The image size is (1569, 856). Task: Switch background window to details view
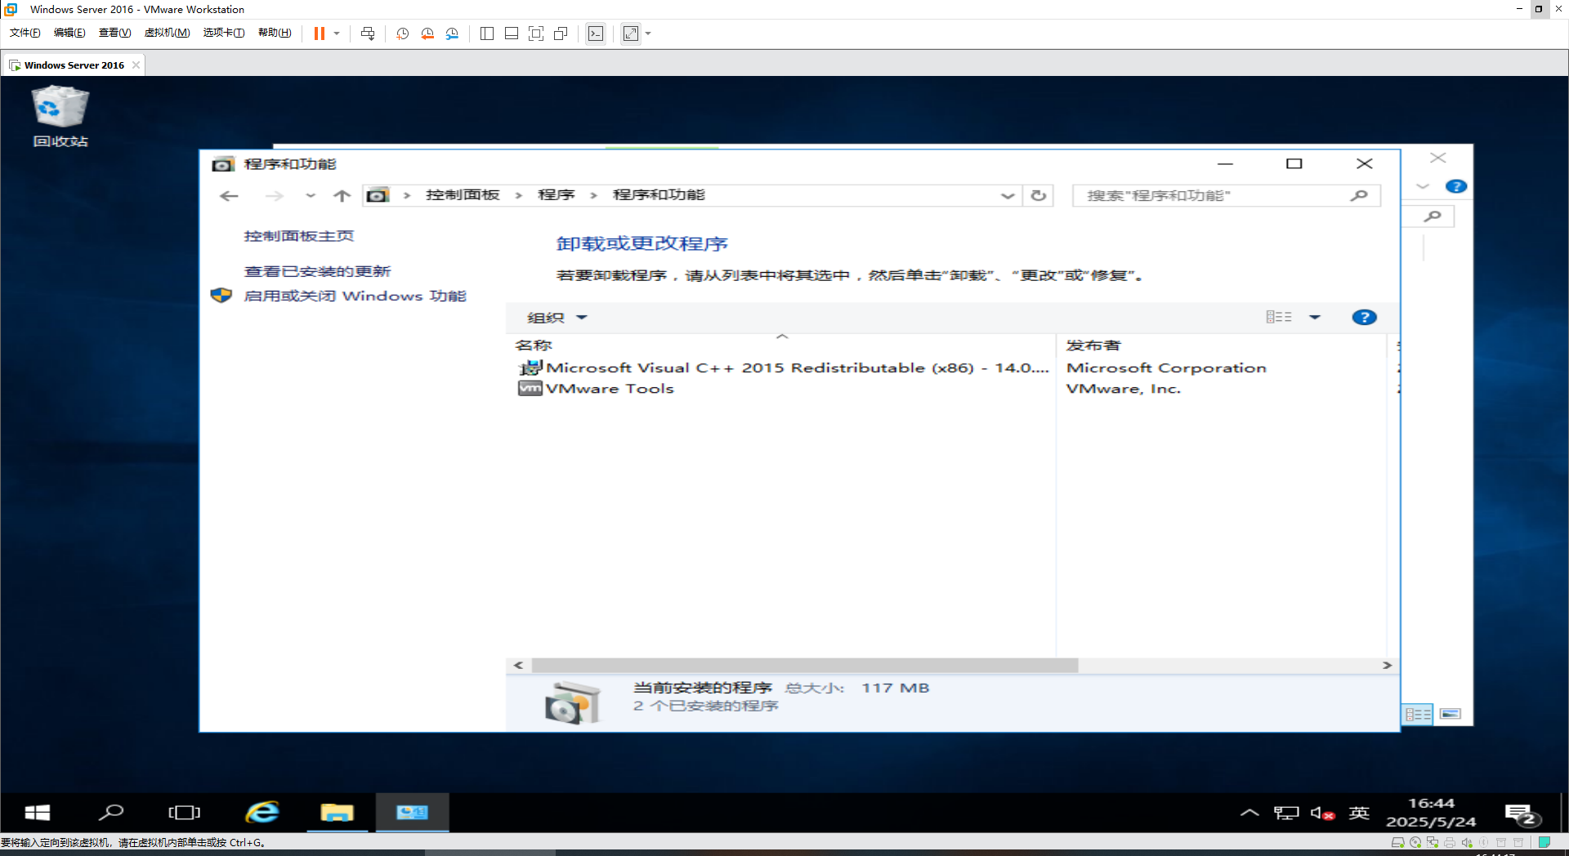pyautogui.click(x=1418, y=715)
